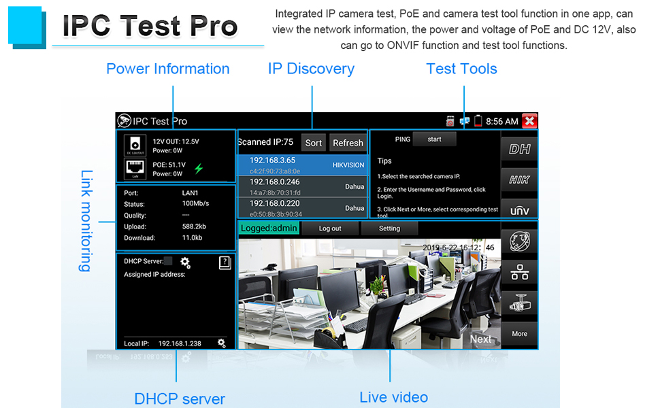Start the PING test
The height and width of the screenshot is (408, 660).
[434, 139]
